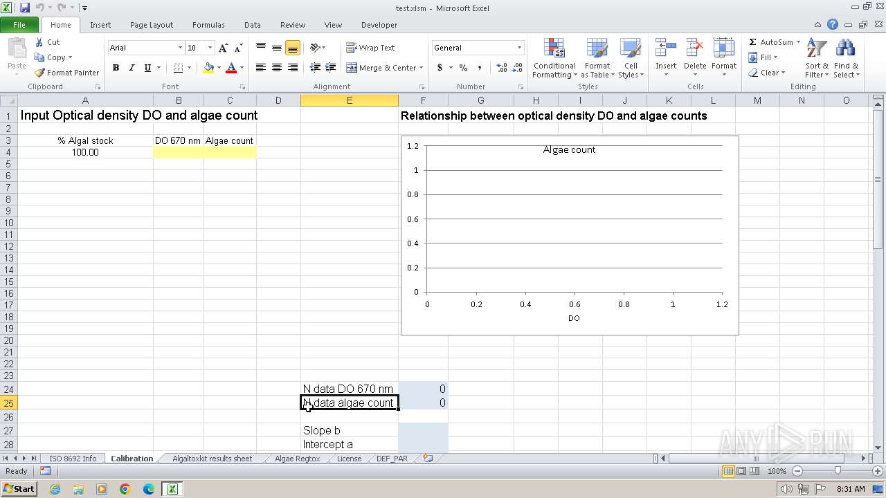This screenshot has height=498, width=886.
Task: Open font size dropdown showing 10
Action: click(210, 48)
